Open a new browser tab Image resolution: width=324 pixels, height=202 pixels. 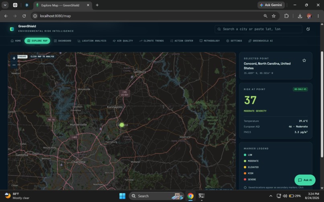click(x=97, y=5)
